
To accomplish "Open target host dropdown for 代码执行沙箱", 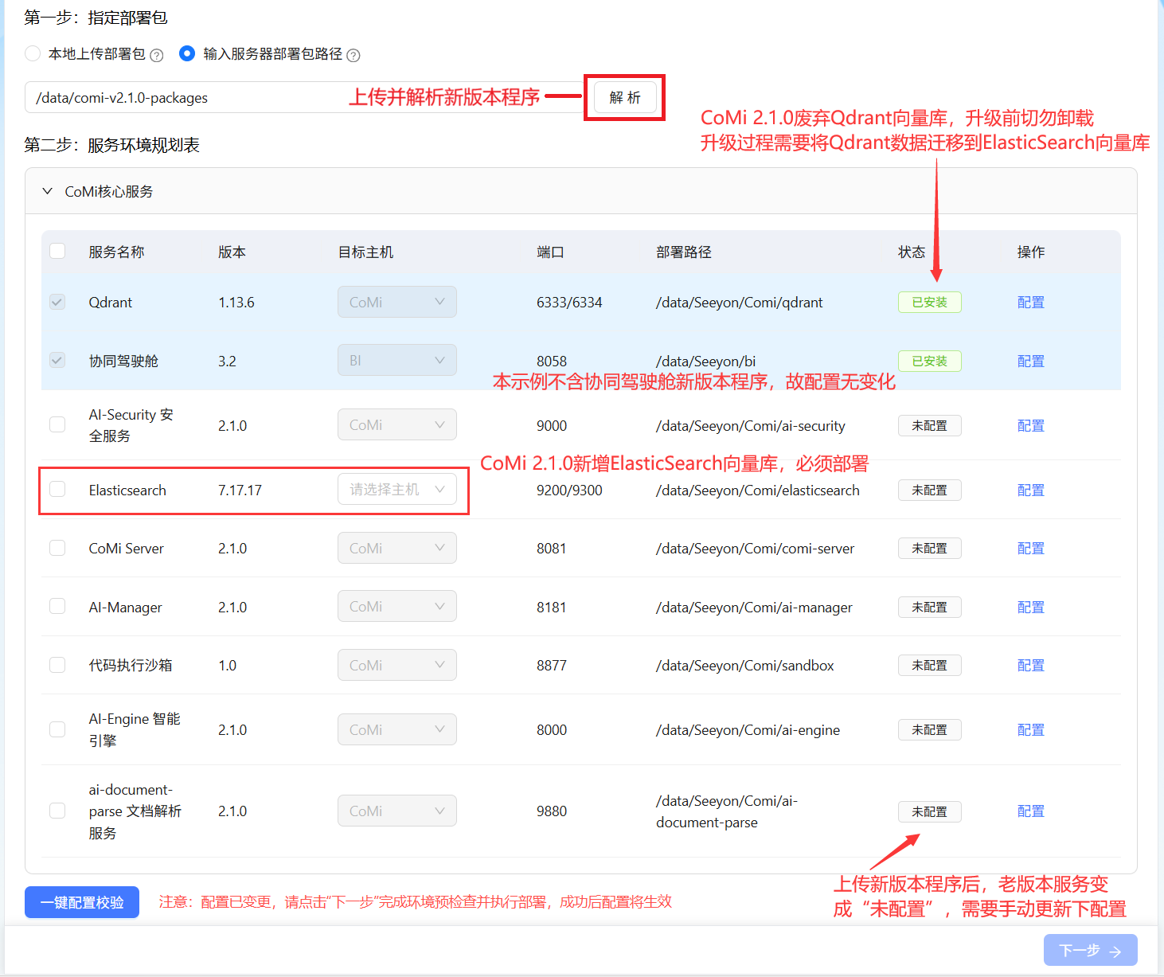I will pyautogui.click(x=397, y=665).
